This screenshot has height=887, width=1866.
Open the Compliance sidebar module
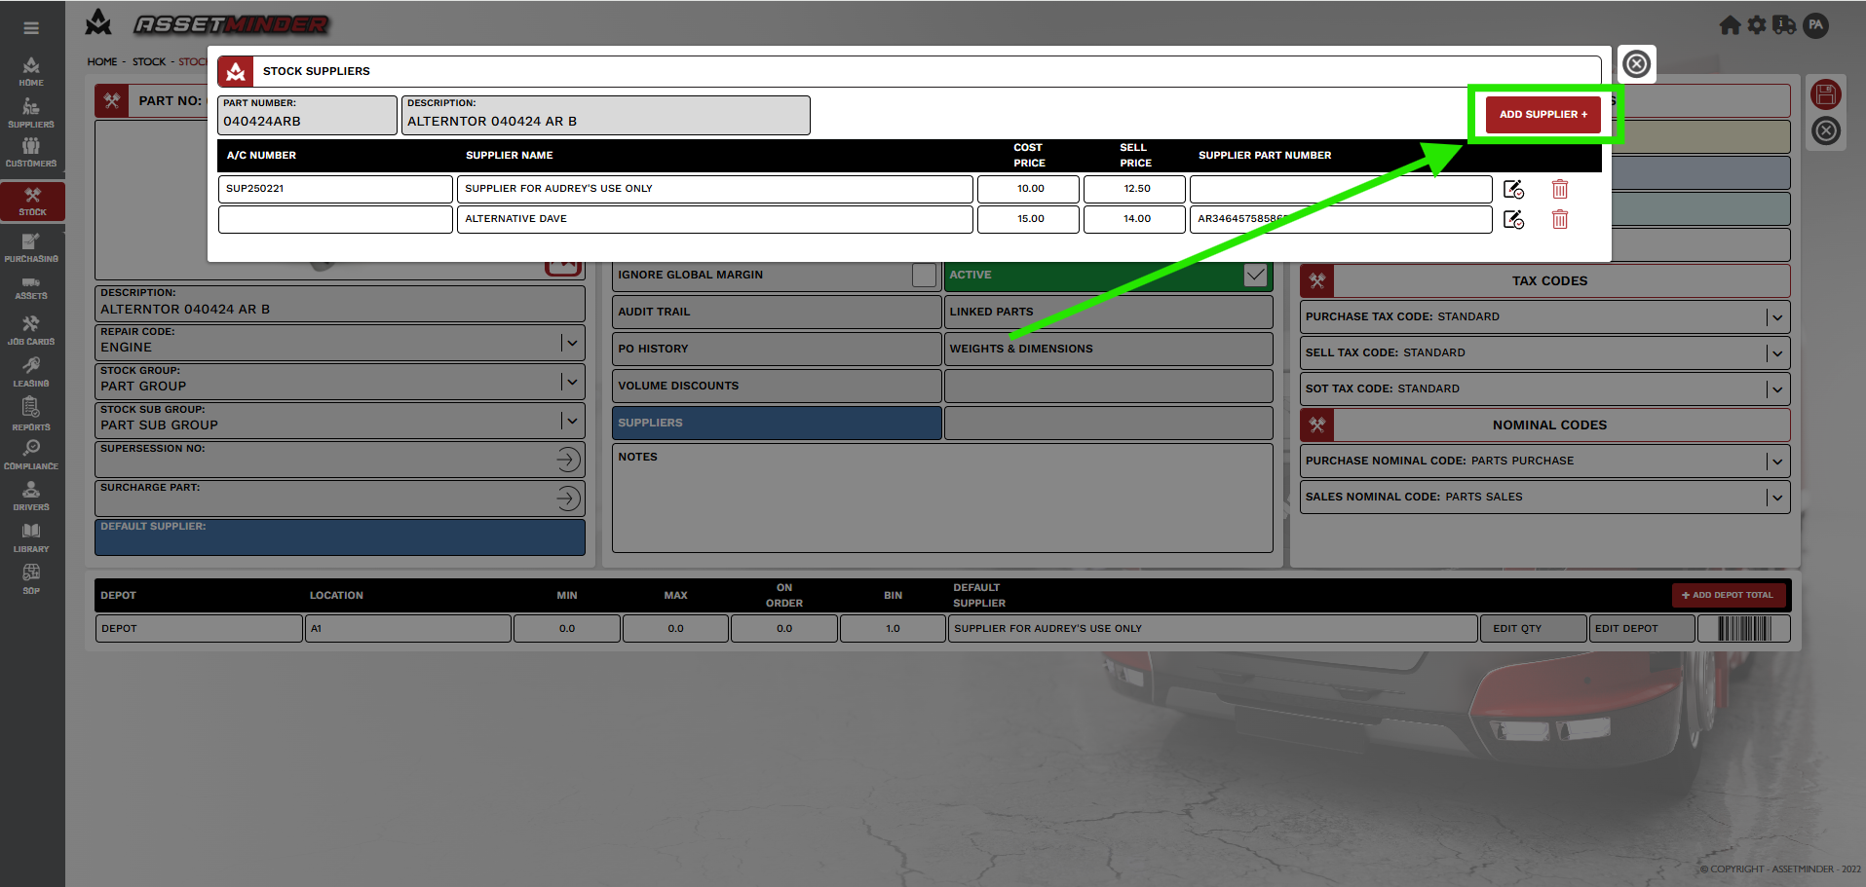click(x=31, y=455)
